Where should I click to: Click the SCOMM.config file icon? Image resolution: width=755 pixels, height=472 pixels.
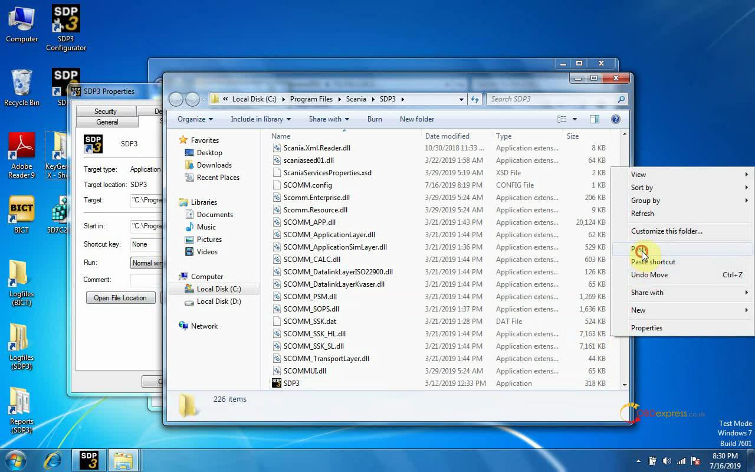point(277,185)
